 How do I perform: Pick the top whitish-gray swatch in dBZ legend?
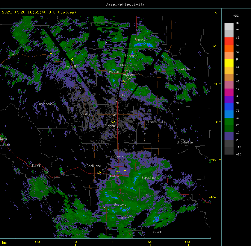point(229,27)
